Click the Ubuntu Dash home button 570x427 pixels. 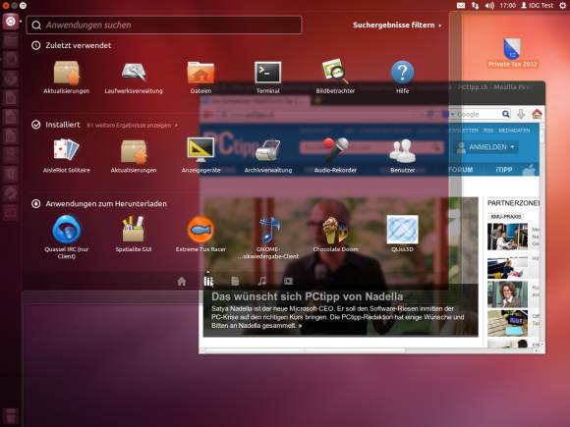[10, 22]
